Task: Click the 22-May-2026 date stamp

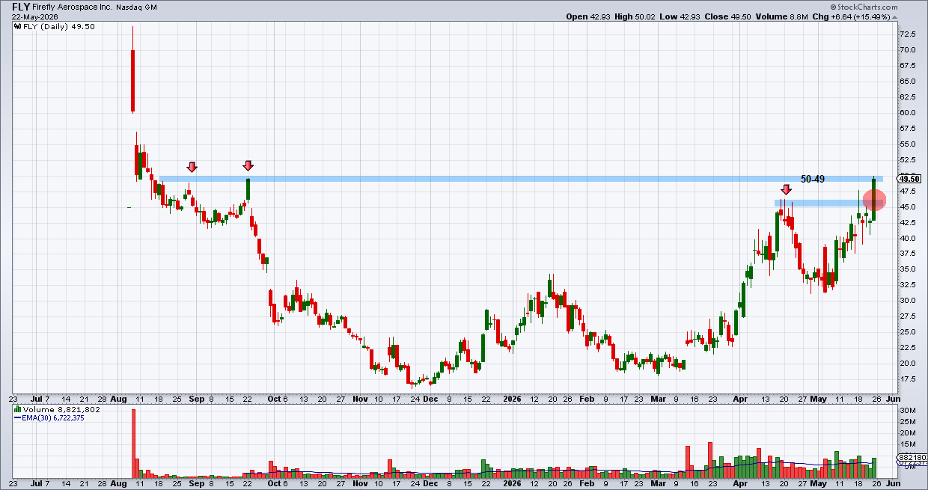Action: point(36,16)
